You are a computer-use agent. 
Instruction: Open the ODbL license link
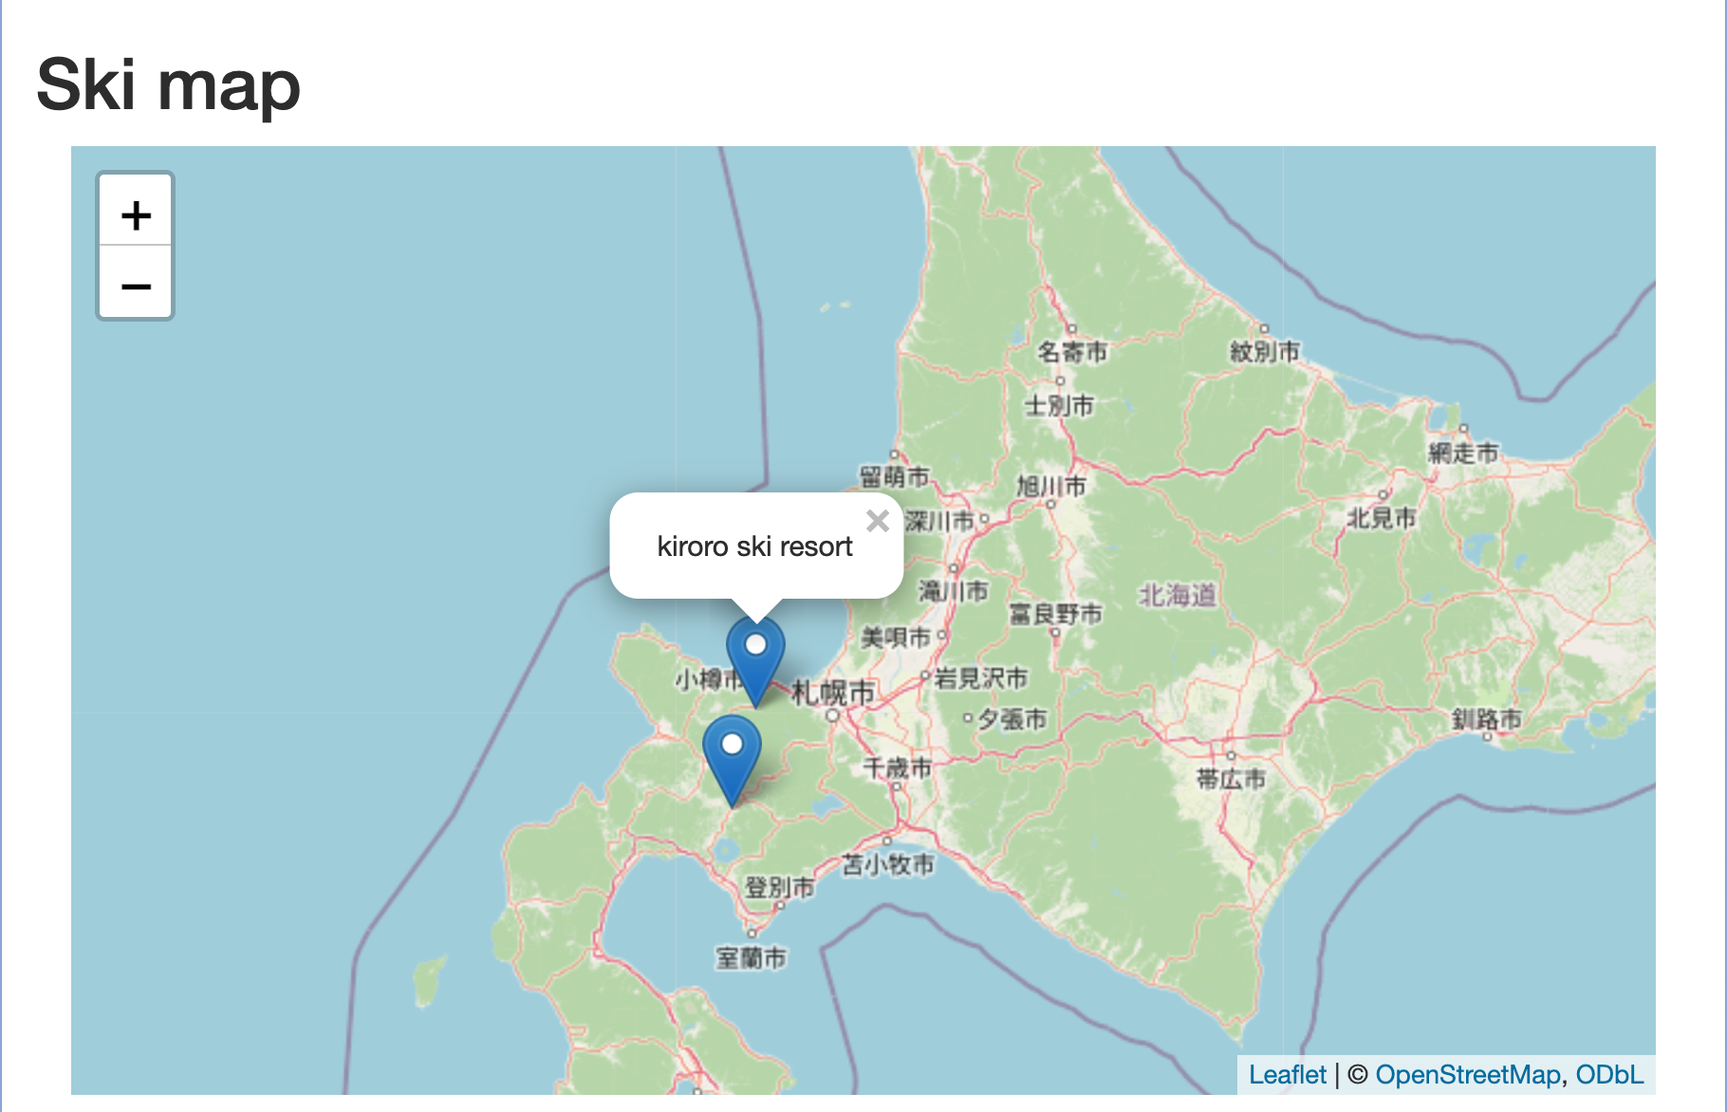[x=1609, y=1075]
